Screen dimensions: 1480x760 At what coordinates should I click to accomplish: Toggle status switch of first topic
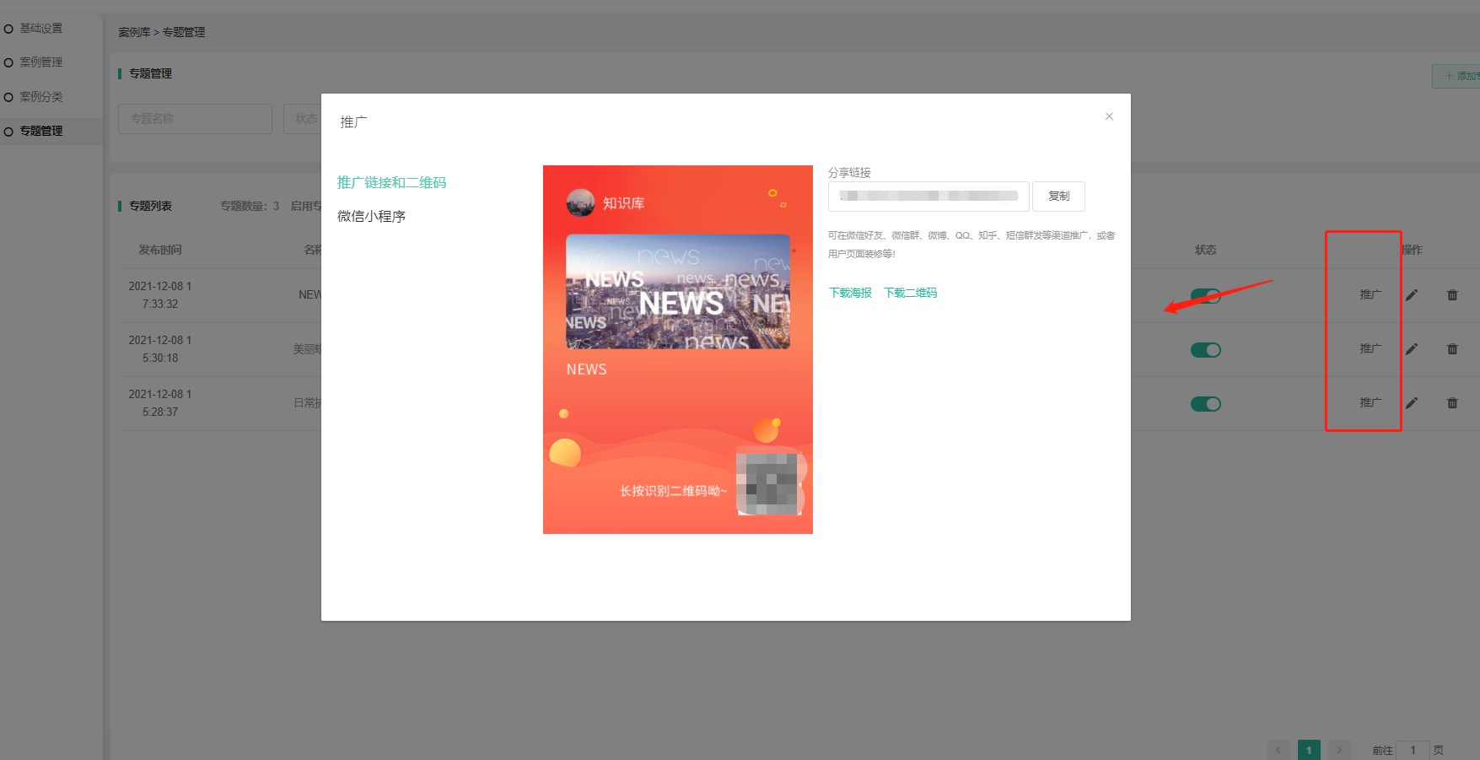[1206, 296]
